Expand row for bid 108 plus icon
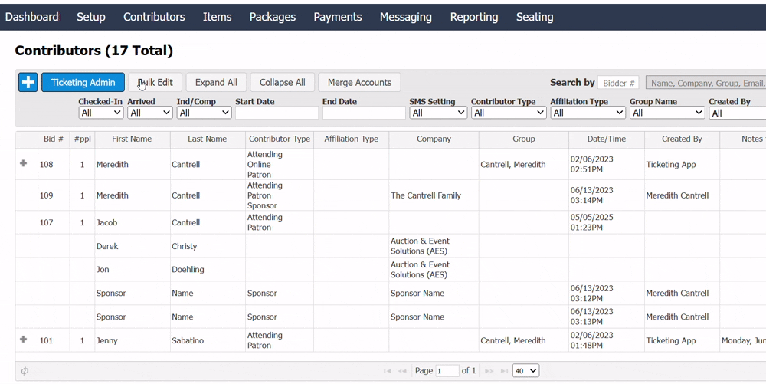 pyautogui.click(x=23, y=164)
